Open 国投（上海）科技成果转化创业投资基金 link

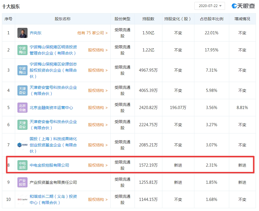coord(53,145)
